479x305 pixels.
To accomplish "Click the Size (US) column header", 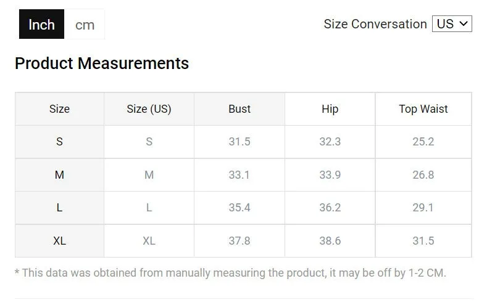I will (x=149, y=109).
